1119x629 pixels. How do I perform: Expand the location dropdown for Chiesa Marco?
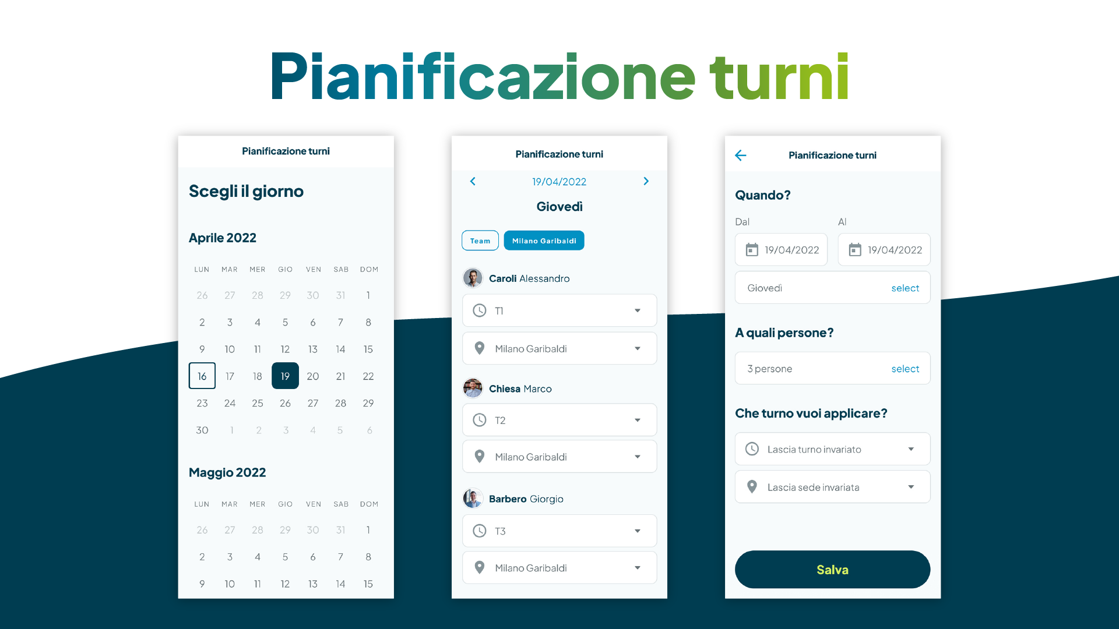click(638, 457)
